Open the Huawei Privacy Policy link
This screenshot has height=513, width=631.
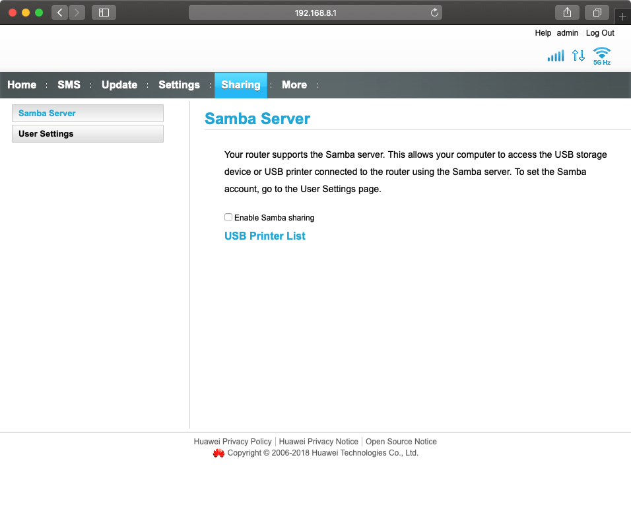(233, 442)
